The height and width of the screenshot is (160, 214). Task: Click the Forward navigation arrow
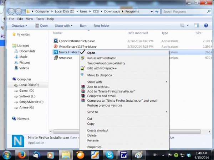(19, 12)
